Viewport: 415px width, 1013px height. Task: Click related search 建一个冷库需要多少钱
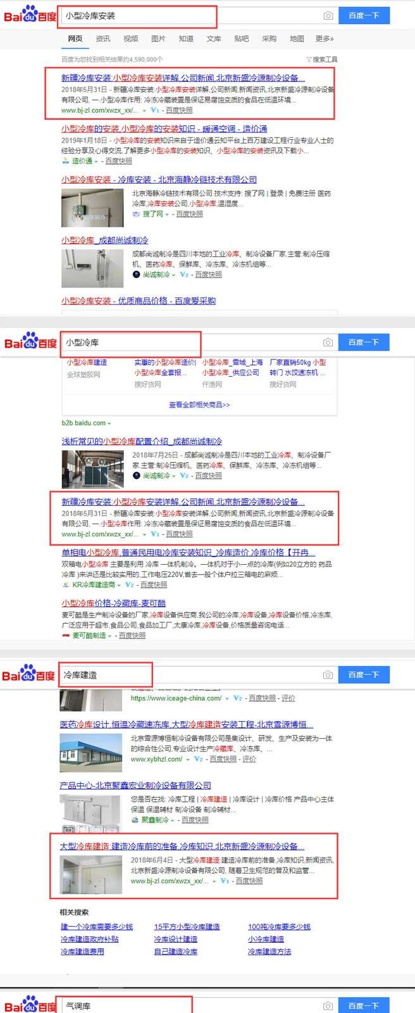tap(97, 927)
